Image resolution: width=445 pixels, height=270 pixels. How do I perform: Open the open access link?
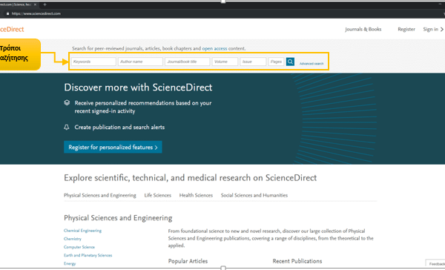[214, 48]
